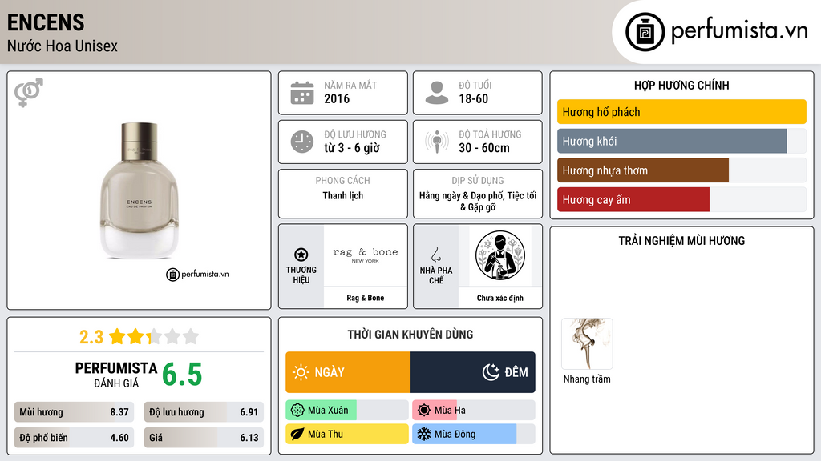Click the perfumista.vn bottle logo icon

click(645, 32)
